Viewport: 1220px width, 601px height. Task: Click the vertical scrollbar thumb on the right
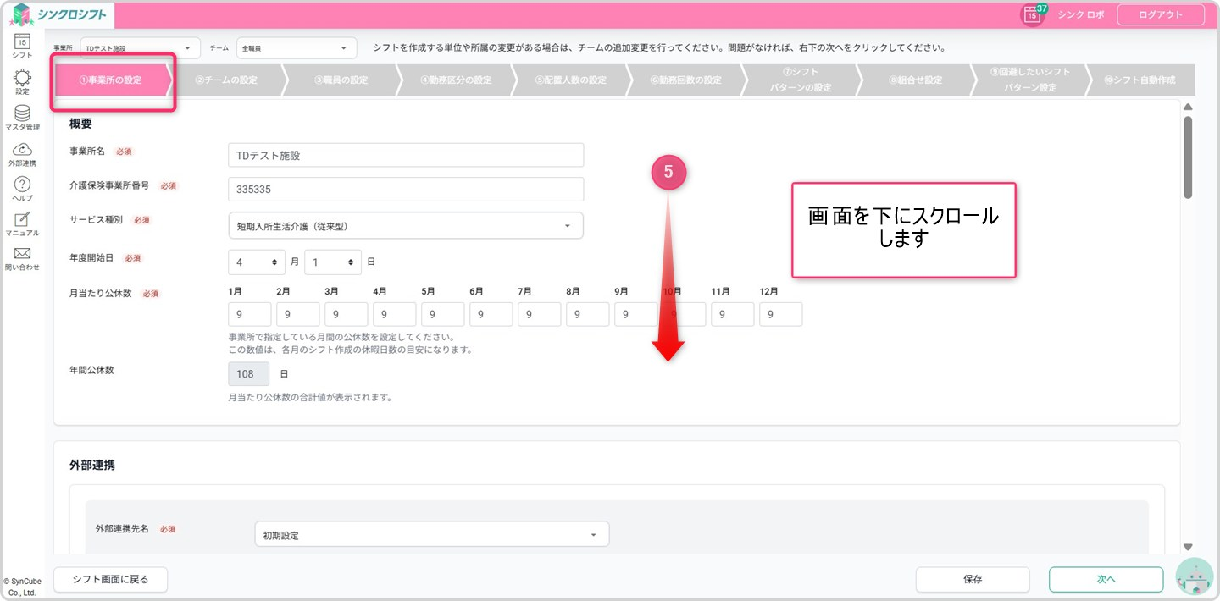[x=1188, y=157]
